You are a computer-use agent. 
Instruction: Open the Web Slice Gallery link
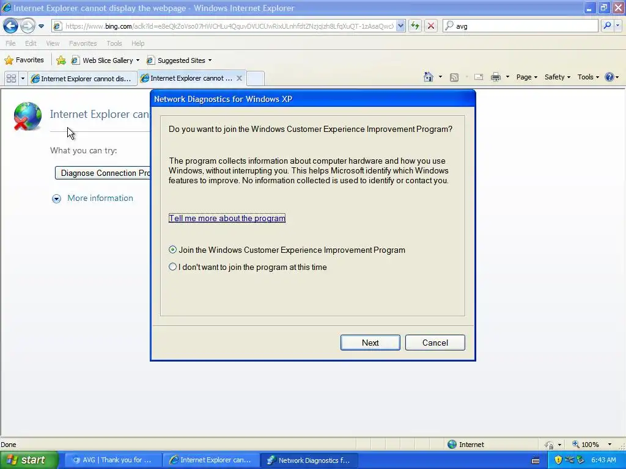pos(105,60)
